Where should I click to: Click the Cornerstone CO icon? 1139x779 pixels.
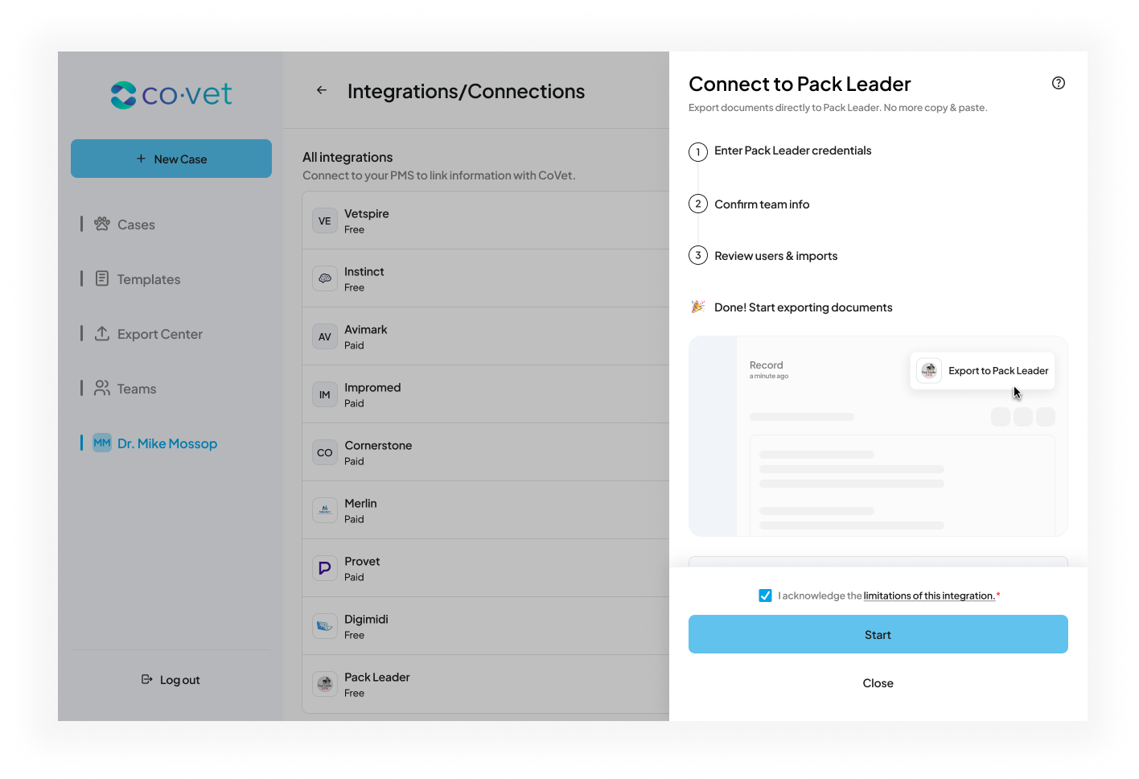pyautogui.click(x=325, y=452)
